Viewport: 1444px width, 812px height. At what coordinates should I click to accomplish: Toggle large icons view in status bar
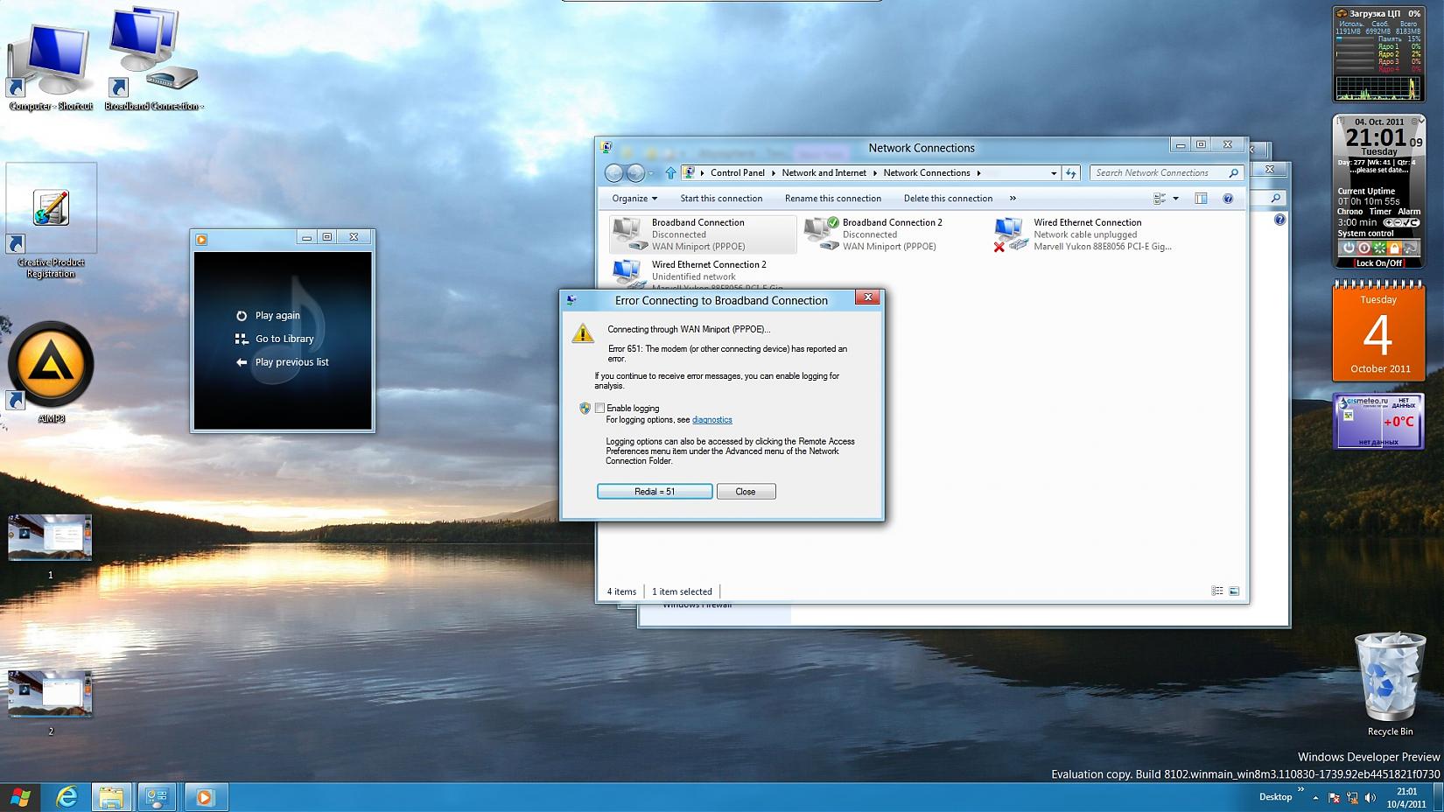pyautogui.click(x=1234, y=591)
